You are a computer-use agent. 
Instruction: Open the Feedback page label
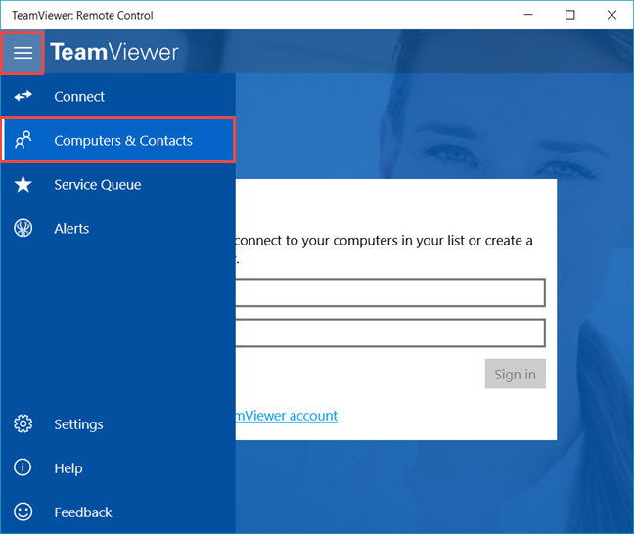(83, 512)
